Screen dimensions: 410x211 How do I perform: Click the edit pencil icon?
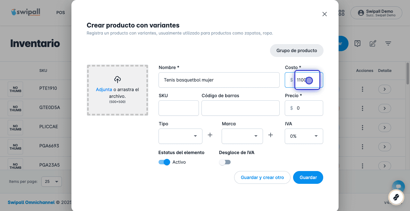(373, 43)
